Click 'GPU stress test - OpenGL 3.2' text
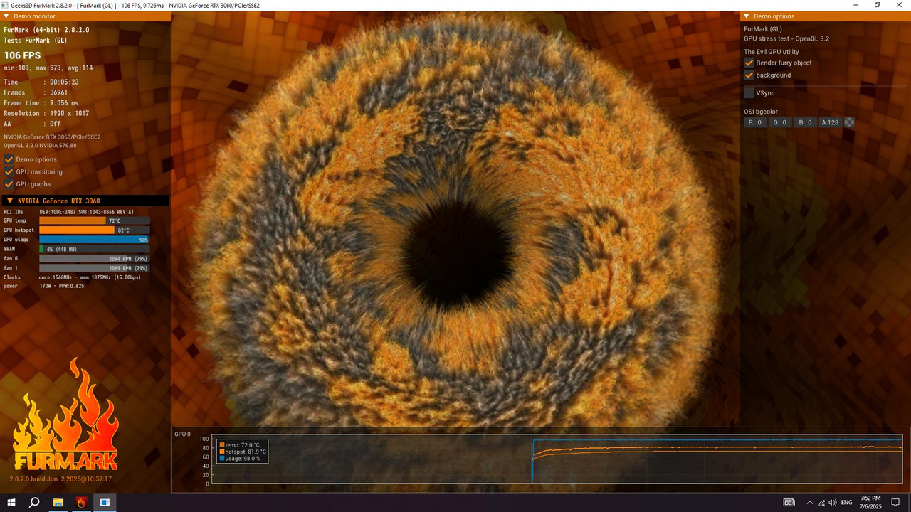 (786, 38)
